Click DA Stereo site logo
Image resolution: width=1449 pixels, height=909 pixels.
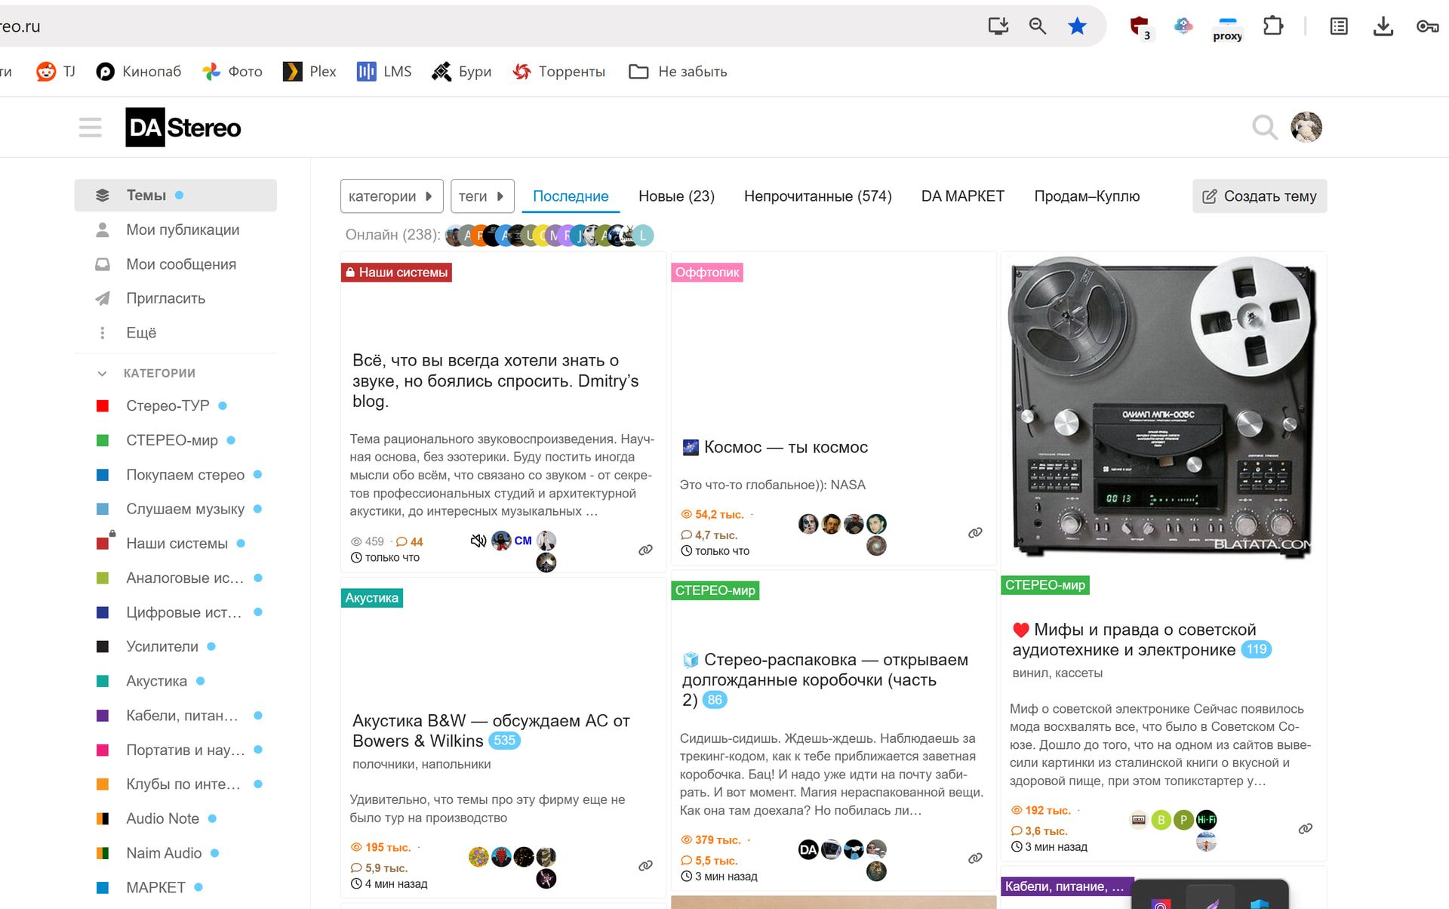183,128
